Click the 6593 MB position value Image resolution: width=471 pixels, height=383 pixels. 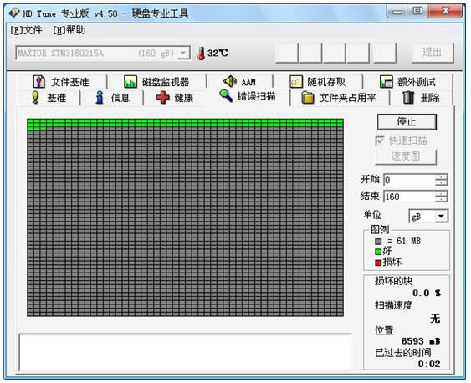(421, 341)
